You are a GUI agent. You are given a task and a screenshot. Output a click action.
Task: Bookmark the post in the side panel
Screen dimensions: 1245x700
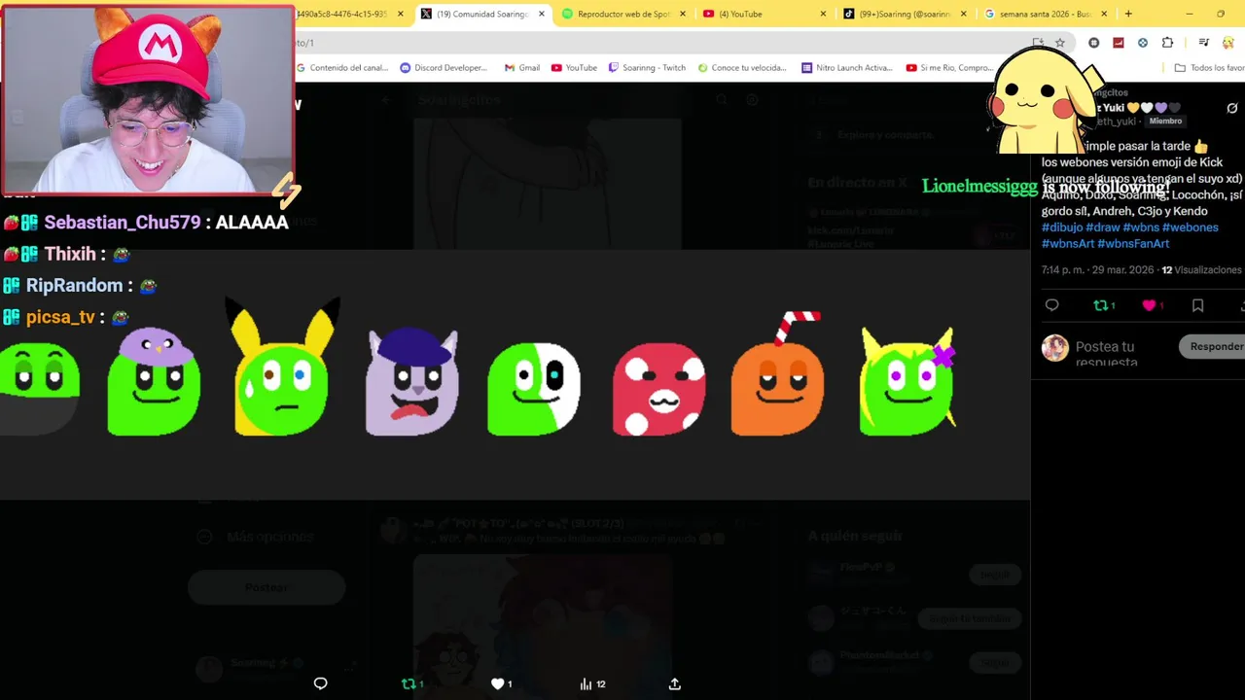[x=1197, y=305]
